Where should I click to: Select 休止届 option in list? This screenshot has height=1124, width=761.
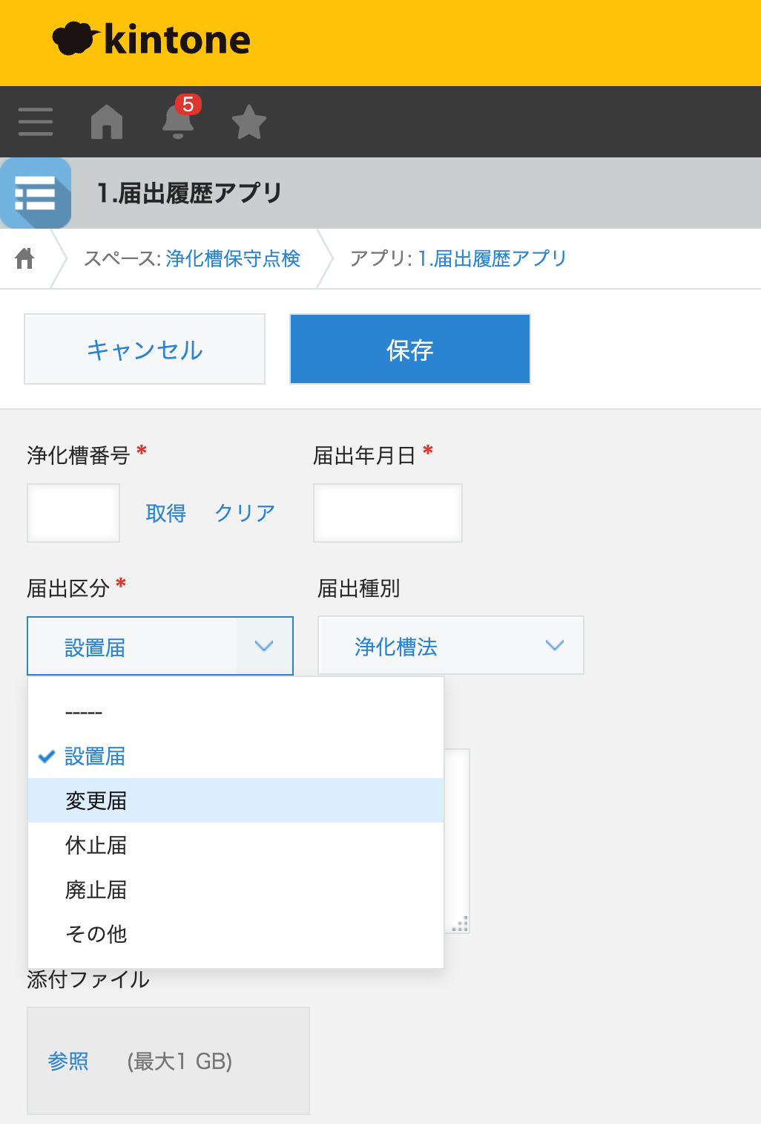point(236,845)
